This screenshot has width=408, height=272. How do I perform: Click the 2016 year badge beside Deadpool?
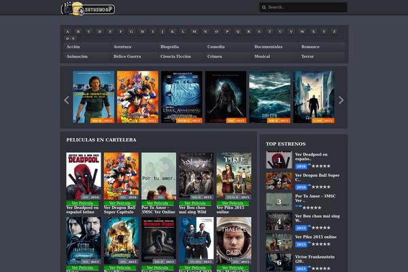(x=301, y=167)
